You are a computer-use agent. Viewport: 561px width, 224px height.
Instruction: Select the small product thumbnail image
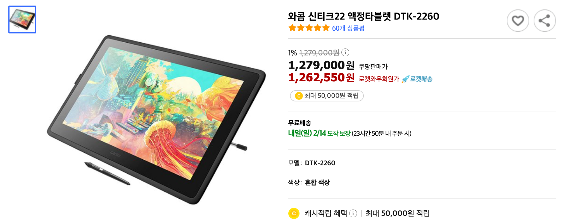click(22, 20)
